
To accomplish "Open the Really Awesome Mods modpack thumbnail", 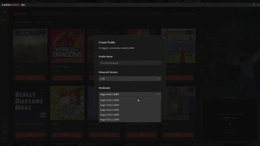I will coord(30,103).
